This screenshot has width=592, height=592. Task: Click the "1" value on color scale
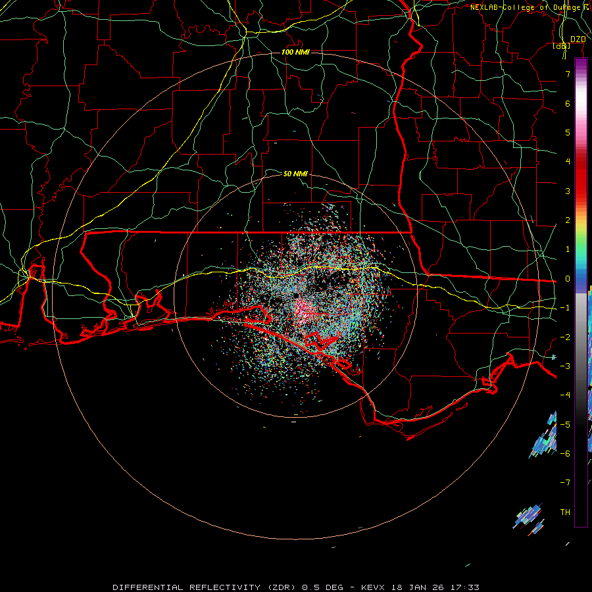[x=568, y=249]
